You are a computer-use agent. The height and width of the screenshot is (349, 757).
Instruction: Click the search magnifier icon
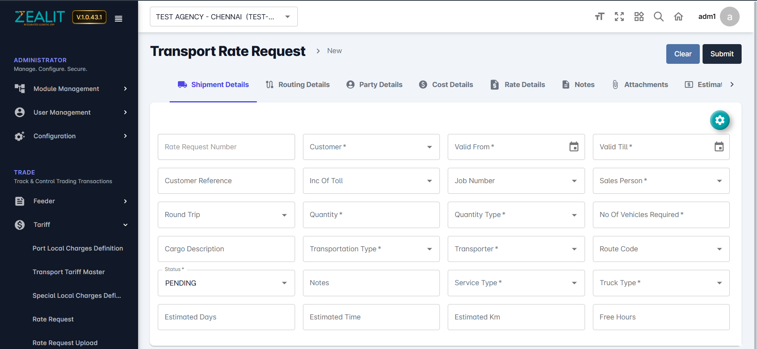(658, 17)
